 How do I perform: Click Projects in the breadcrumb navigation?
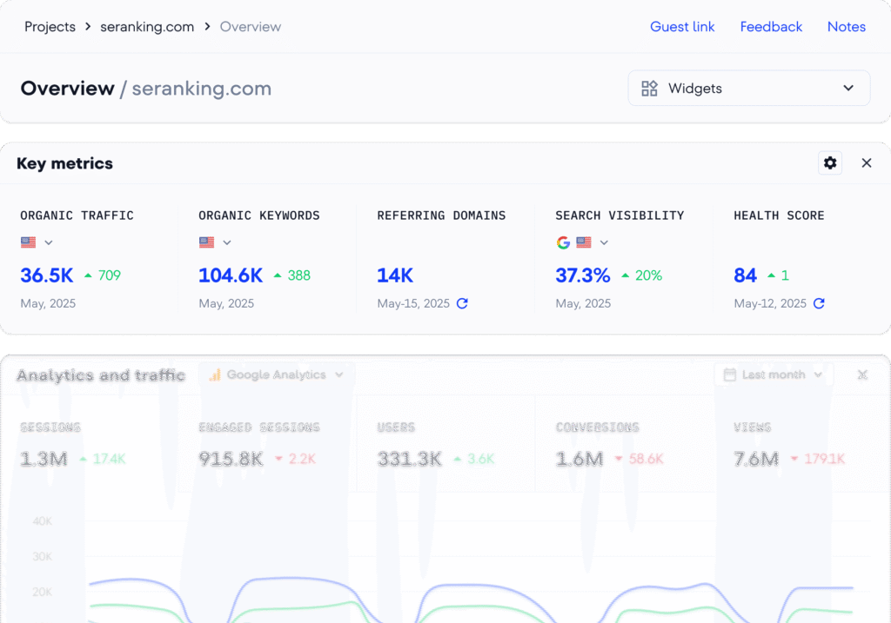50,26
